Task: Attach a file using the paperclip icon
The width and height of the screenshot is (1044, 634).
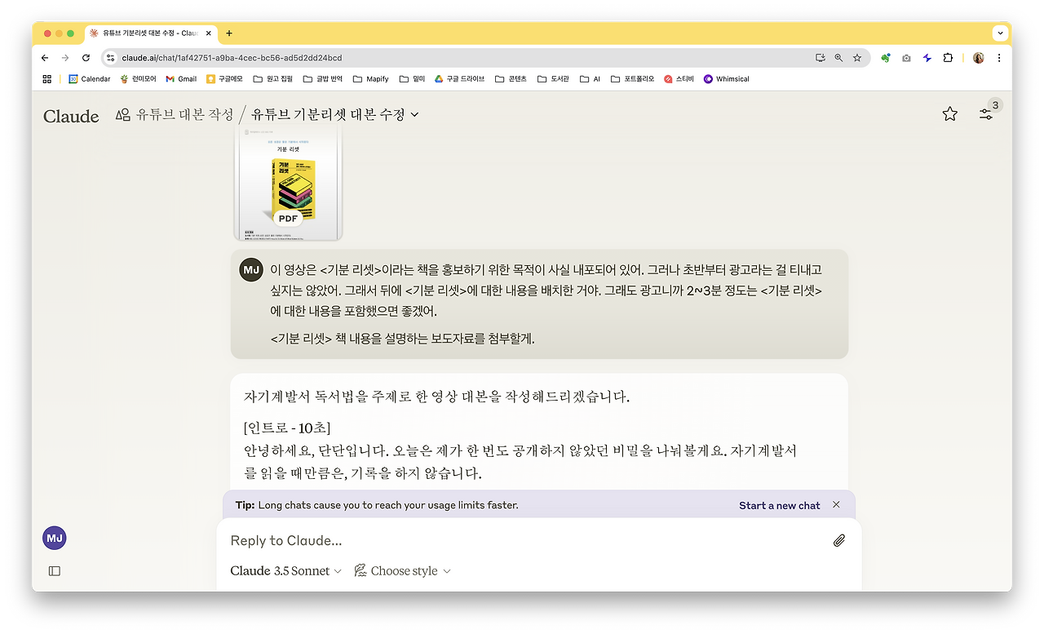Action: point(838,539)
